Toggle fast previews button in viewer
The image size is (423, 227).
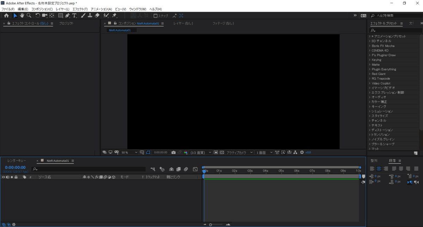tap(283, 153)
